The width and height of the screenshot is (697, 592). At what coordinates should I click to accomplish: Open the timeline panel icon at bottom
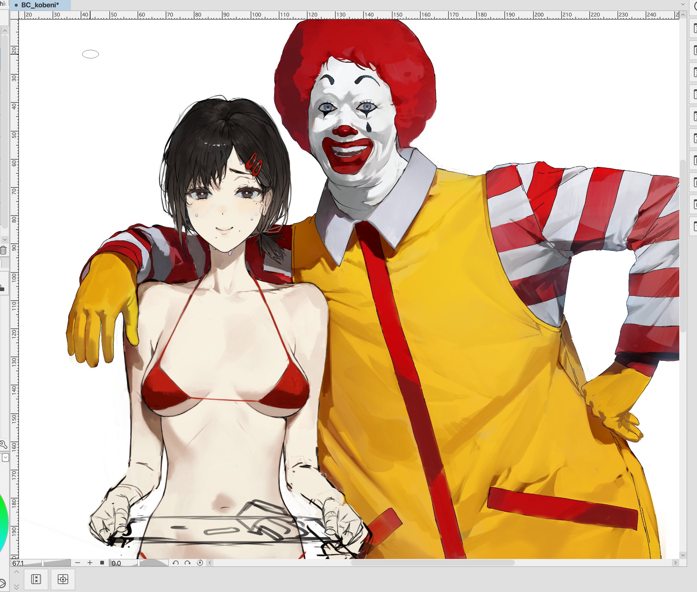click(36, 579)
